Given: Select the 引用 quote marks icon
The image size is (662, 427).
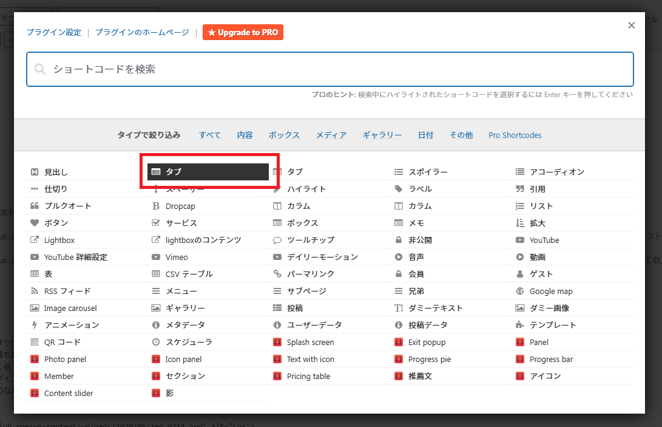Looking at the screenshot, I should click(x=520, y=189).
